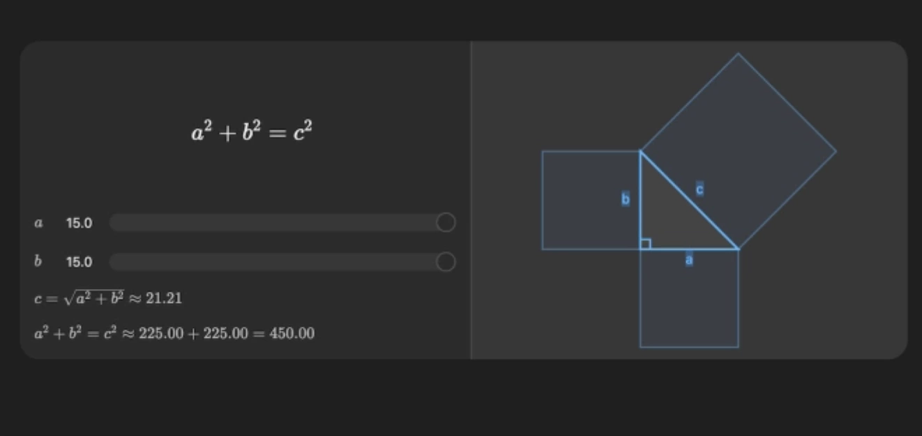Image resolution: width=922 pixels, height=436 pixels.
Task: Click the a label under the triangle
Action: point(689,260)
